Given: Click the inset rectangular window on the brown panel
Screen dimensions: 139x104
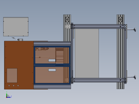Looking at the screenshot, I should pos(12,75).
